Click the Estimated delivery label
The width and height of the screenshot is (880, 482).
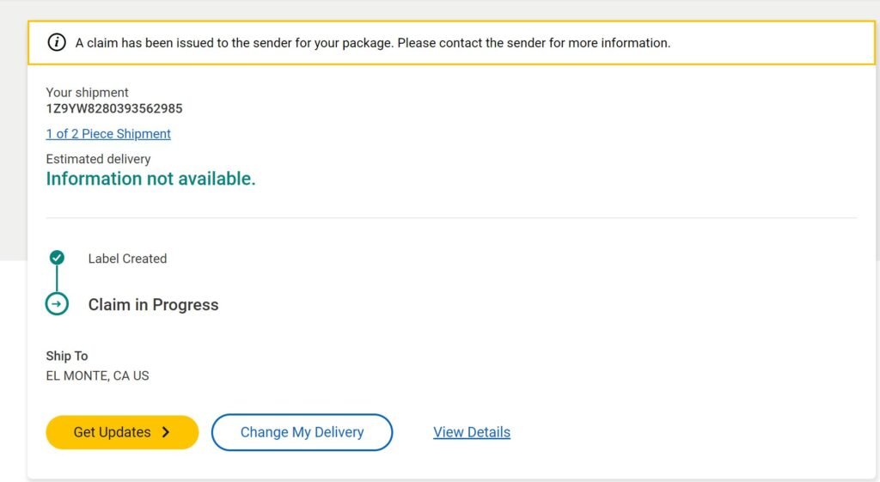pos(98,159)
